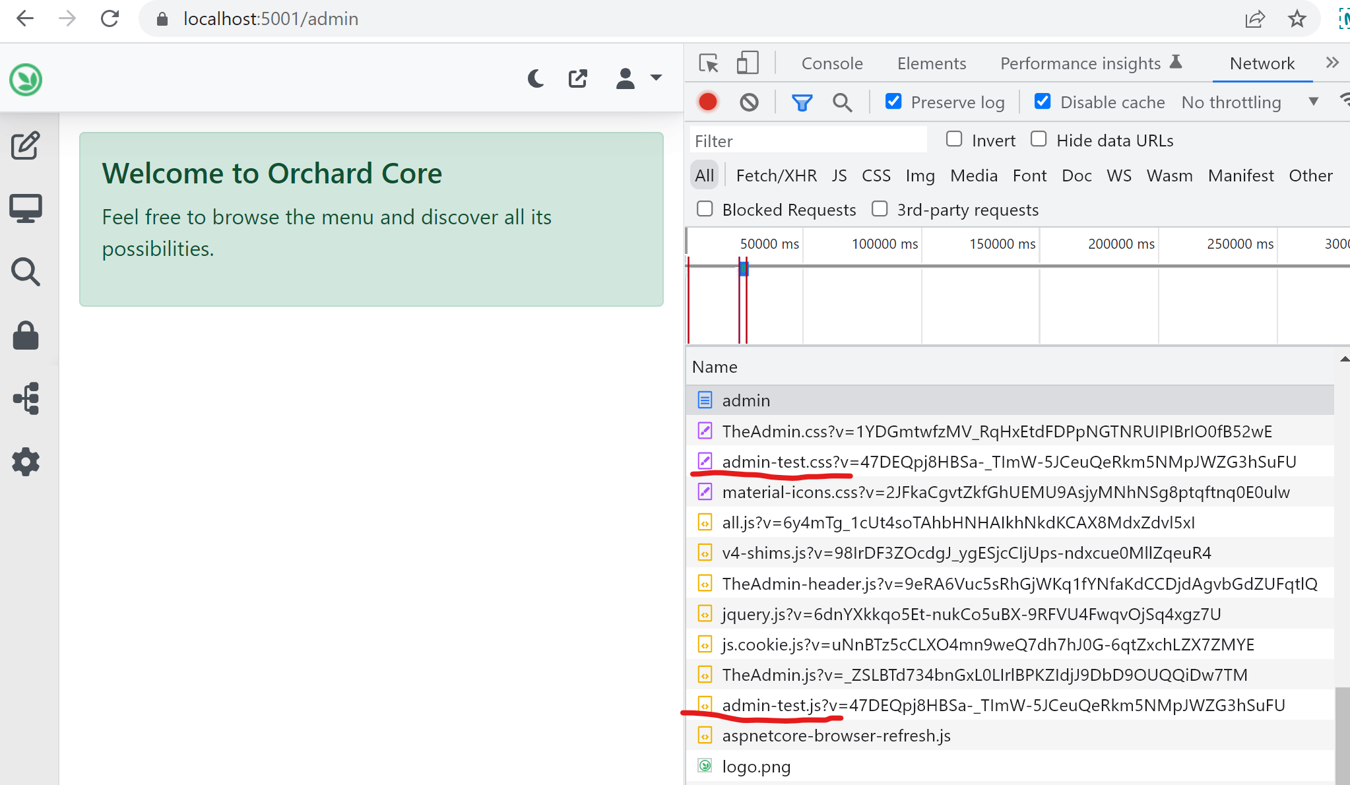
Task: Open the workflows icon in the left sidebar
Action: point(26,398)
